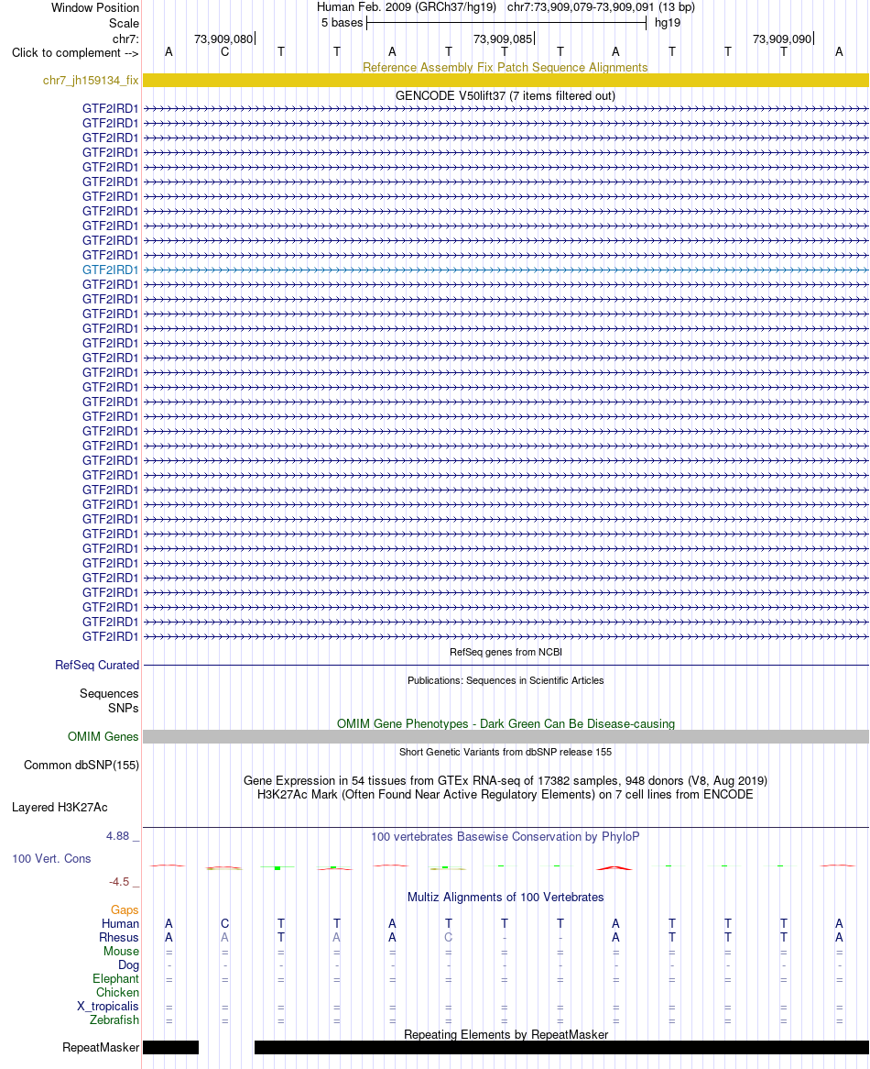
Task: Open the 100 Vert. Cons label
Action: (51, 858)
